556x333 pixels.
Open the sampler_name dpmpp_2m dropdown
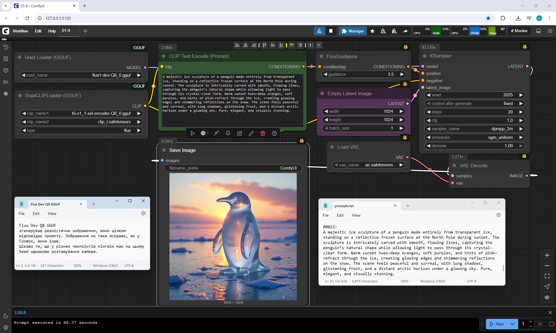(475, 129)
